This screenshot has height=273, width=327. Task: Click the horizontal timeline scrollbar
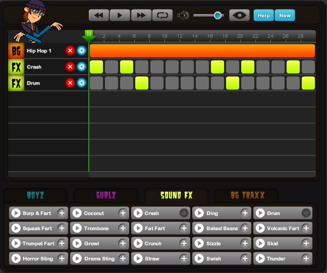[x=202, y=175]
